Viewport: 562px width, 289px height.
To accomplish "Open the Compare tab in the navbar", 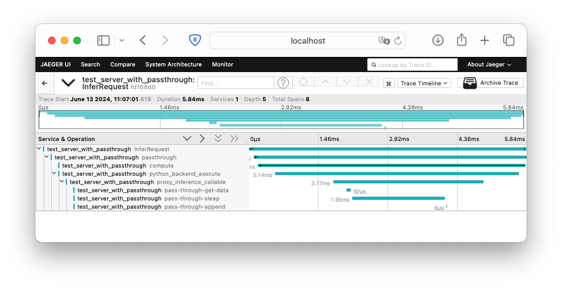I will pos(123,65).
